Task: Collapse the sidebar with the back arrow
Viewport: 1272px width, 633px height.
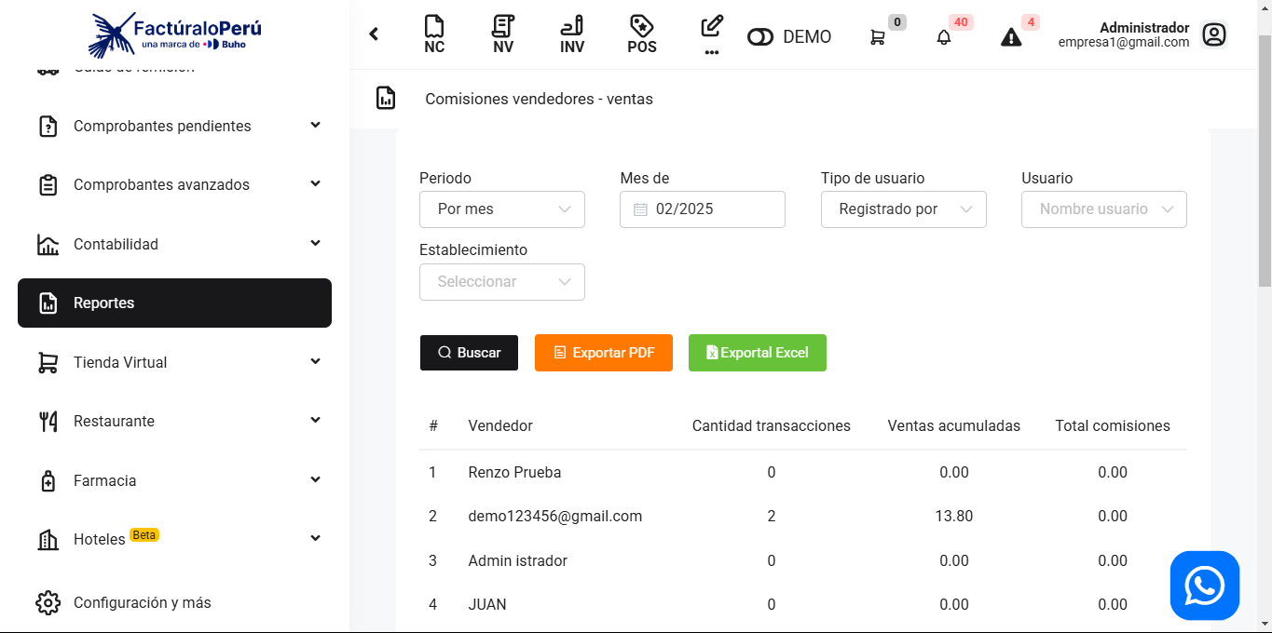Action: 374,34
